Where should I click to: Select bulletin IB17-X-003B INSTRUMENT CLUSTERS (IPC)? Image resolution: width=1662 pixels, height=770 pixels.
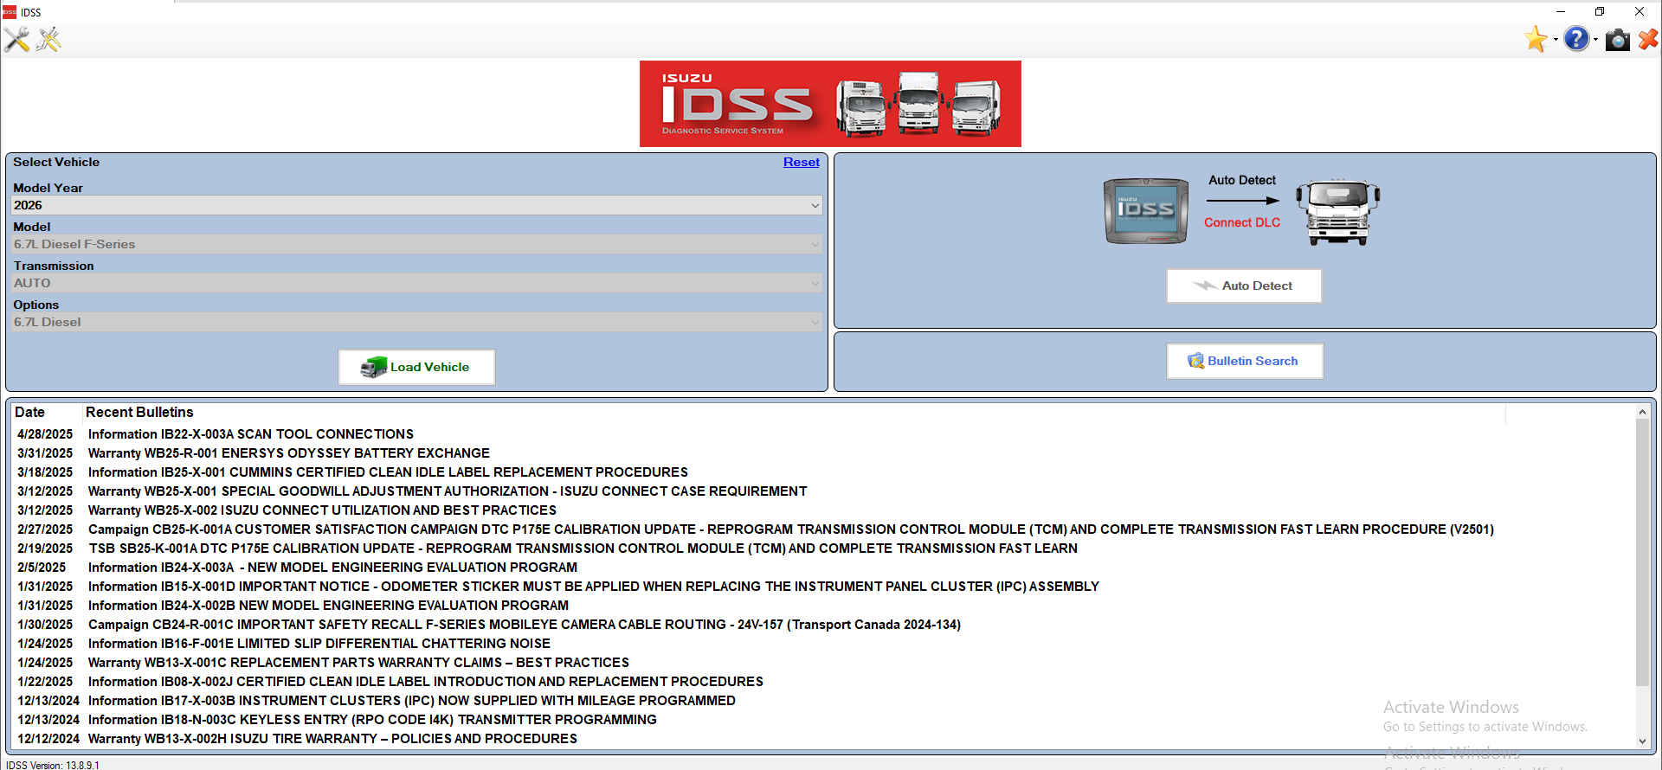412,701
